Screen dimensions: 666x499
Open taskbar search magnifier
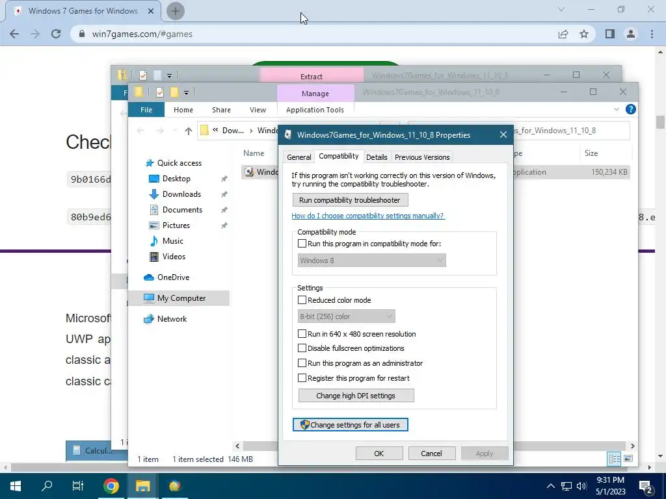(x=47, y=486)
